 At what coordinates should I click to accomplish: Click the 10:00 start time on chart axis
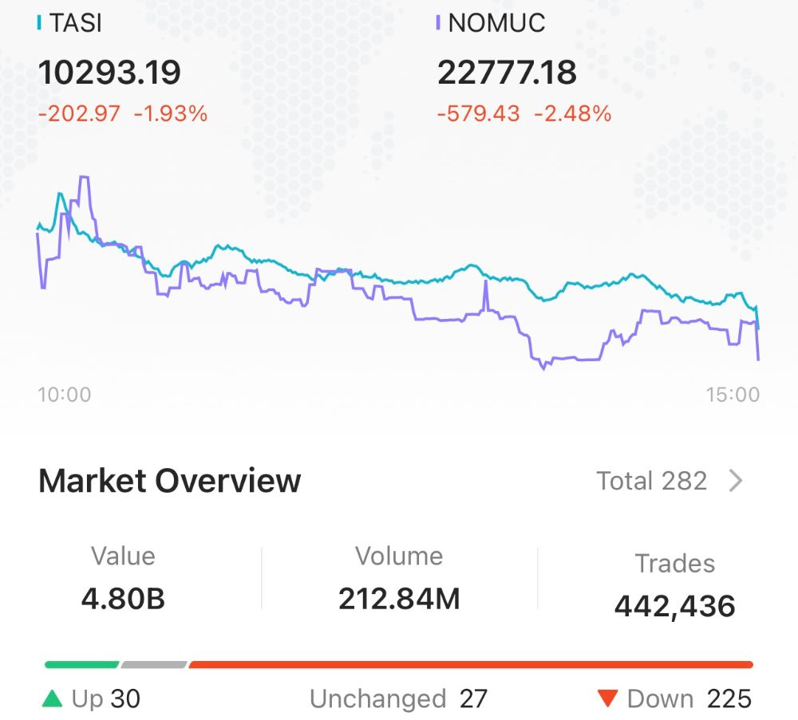click(65, 395)
